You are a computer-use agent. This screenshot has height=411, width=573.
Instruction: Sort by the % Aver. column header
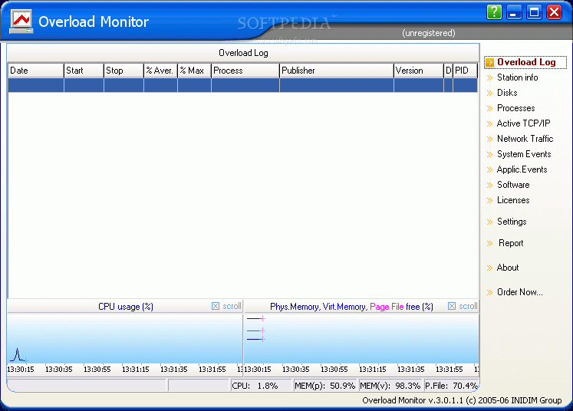point(161,71)
